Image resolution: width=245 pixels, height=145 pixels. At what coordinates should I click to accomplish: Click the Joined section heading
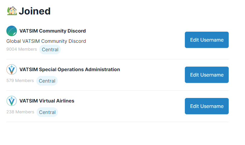34,11
